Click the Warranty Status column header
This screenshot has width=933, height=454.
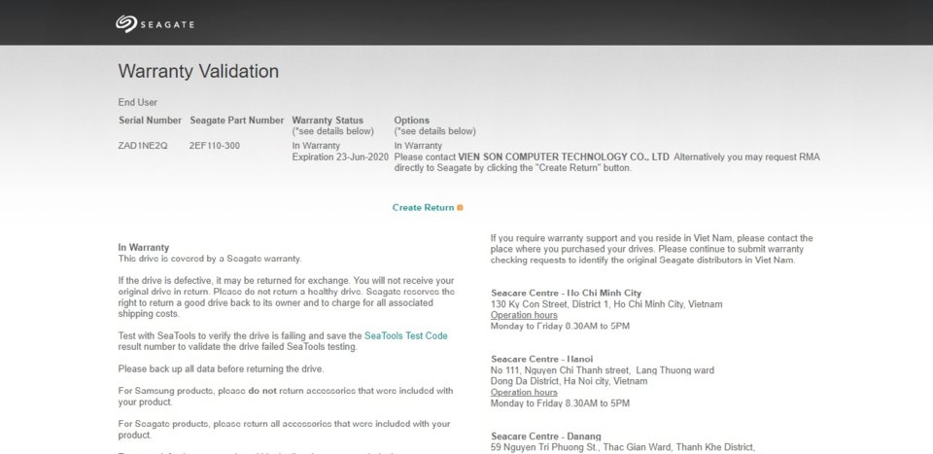[328, 121]
